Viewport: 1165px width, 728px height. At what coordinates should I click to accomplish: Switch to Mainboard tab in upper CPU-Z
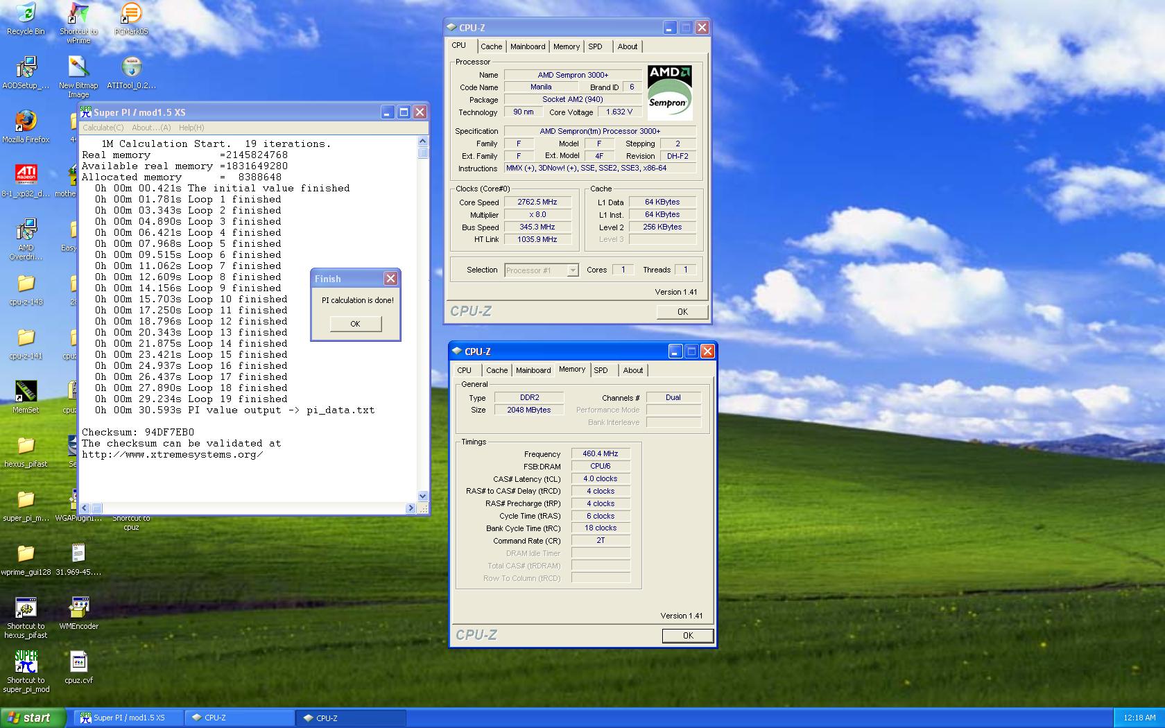point(528,46)
